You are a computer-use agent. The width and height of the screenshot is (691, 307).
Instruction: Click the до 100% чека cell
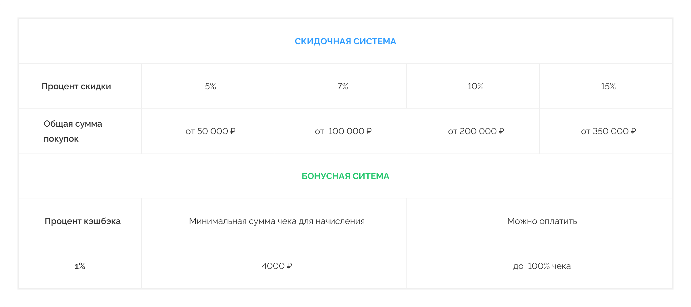(x=542, y=266)
